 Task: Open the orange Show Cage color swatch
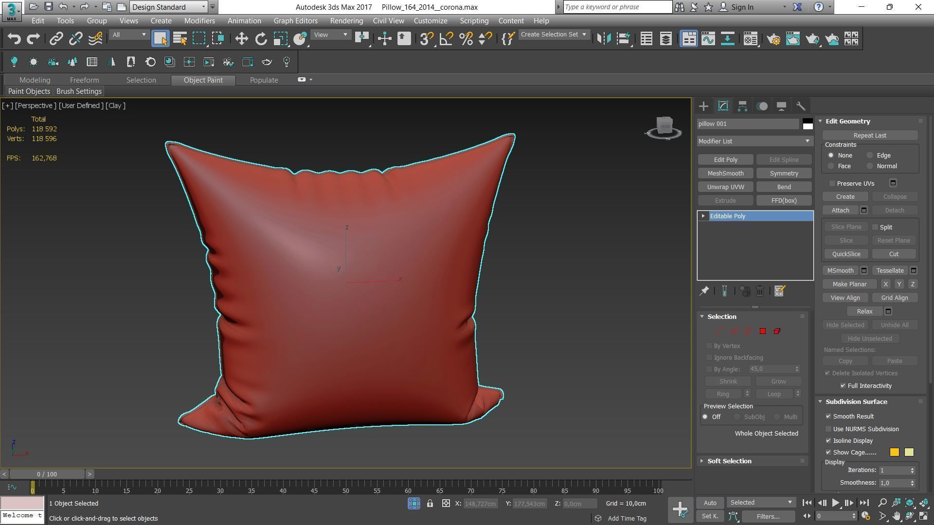click(894, 453)
